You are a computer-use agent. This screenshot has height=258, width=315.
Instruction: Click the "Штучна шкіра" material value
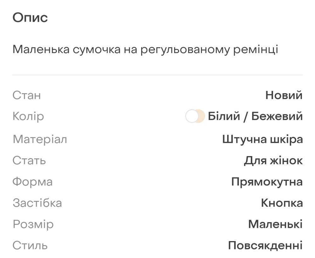pyautogui.click(x=262, y=139)
